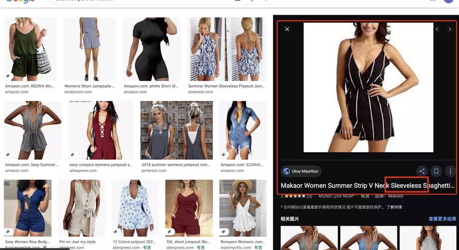459x250 pixels.
Task: Save image with bookmark icon
Action: pyautogui.click(x=436, y=171)
